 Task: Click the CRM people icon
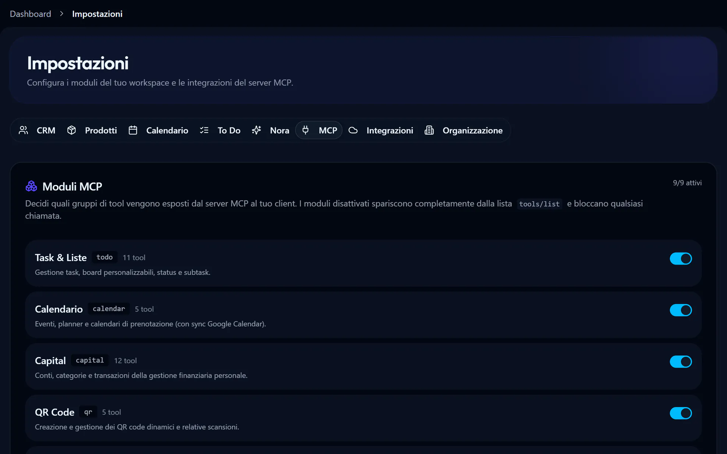point(23,130)
